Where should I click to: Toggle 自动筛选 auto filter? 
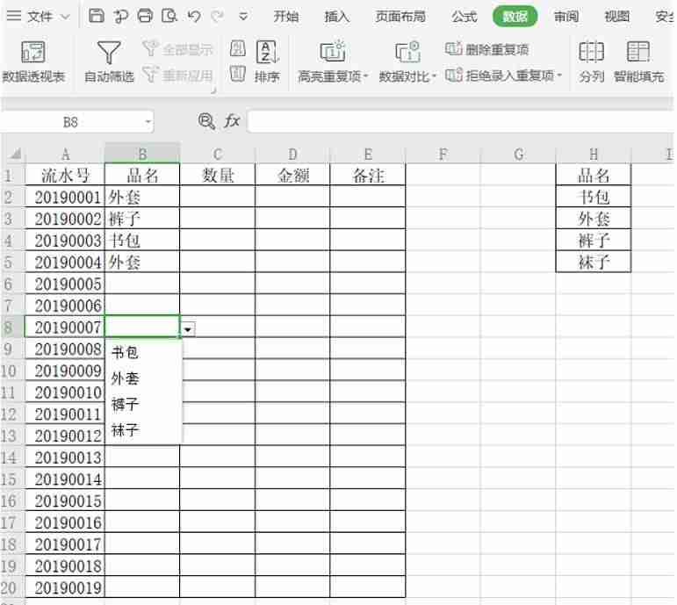(x=109, y=61)
